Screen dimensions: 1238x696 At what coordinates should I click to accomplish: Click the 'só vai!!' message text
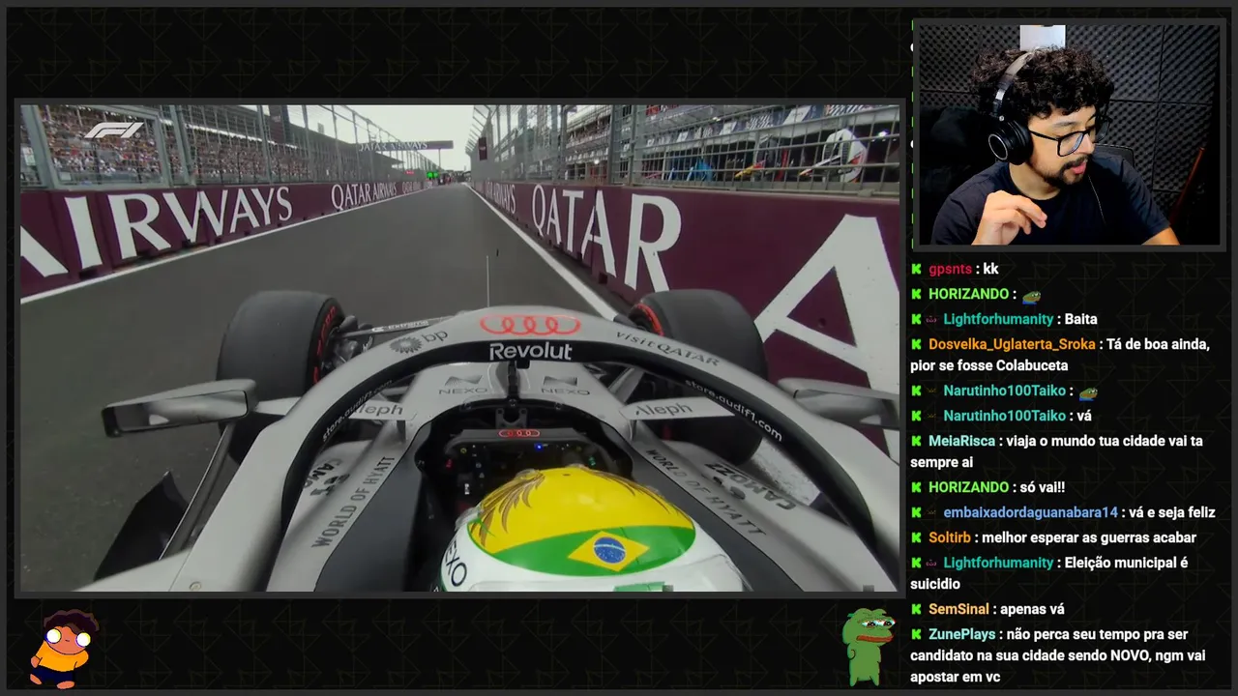1042,487
